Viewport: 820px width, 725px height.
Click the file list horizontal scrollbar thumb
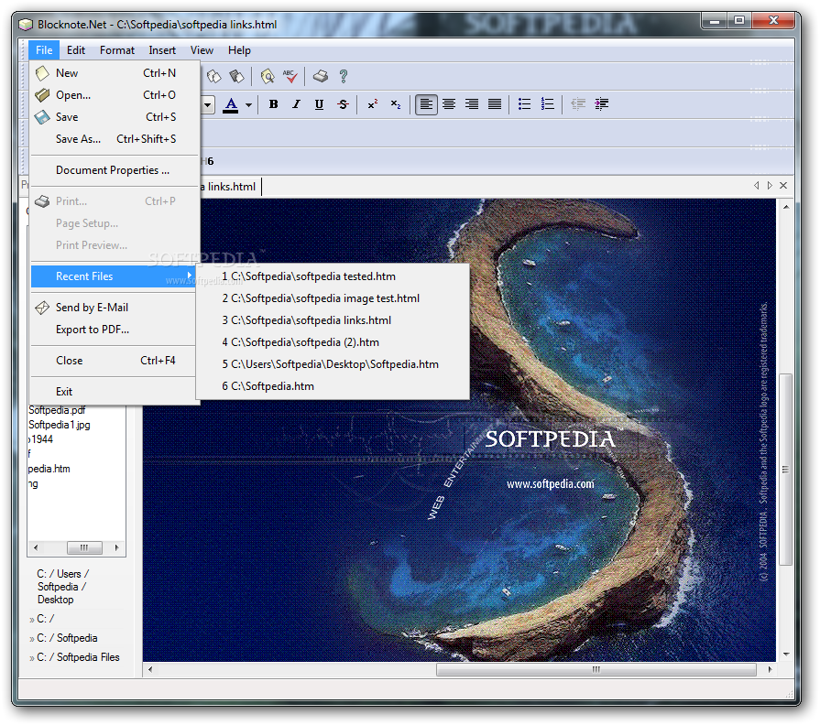[x=84, y=547]
